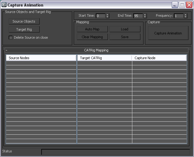Click the 3ds Max title bar icon

pos(4,5)
